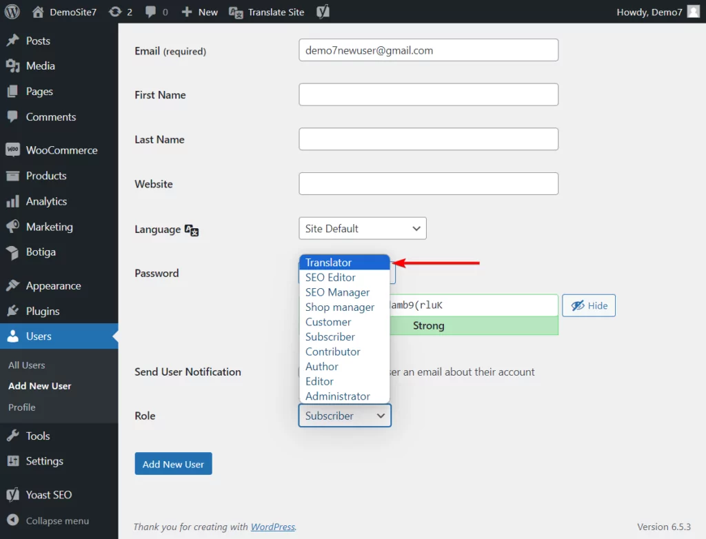Image resolution: width=706 pixels, height=539 pixels.
Task: Click the Analytics bar chart icon
Action: click(x=12, y=201)
